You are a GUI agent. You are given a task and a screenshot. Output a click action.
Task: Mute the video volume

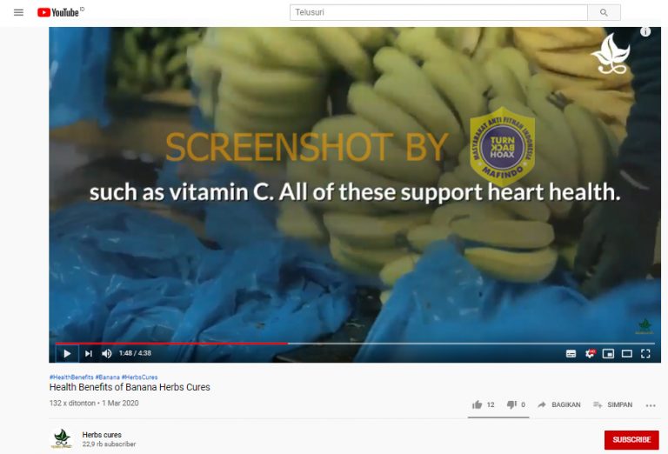pos(106,353)
